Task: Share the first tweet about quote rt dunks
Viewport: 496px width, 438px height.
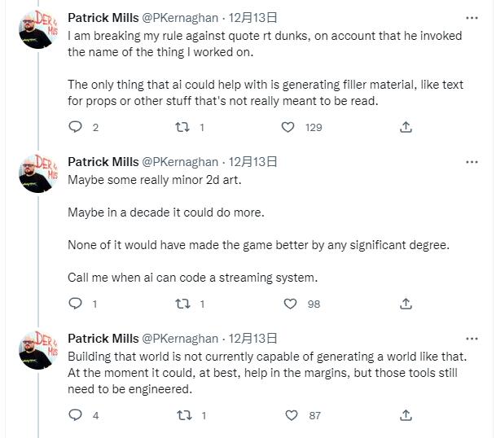Action: 406,127
